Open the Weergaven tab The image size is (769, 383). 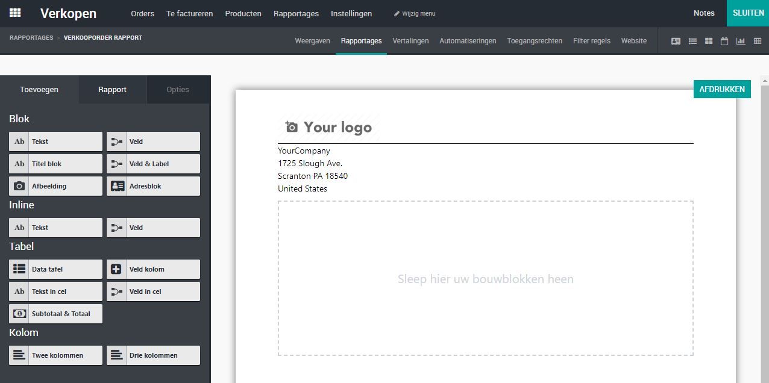(x=312, y=41)
